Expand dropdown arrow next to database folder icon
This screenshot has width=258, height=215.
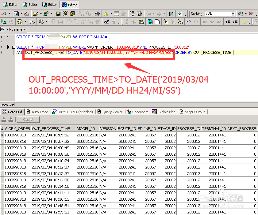[x=51, y=14]
